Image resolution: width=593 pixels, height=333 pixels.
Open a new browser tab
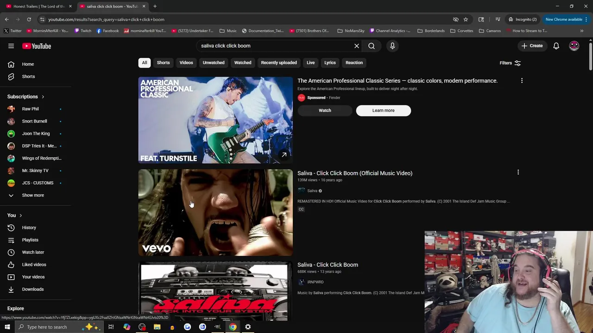(155, 6)
